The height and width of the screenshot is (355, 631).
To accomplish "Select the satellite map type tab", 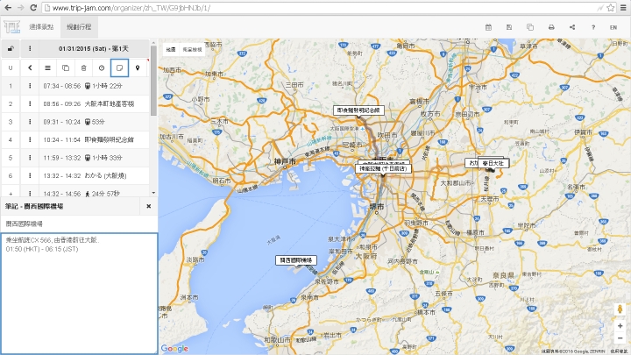I will 192,49.
